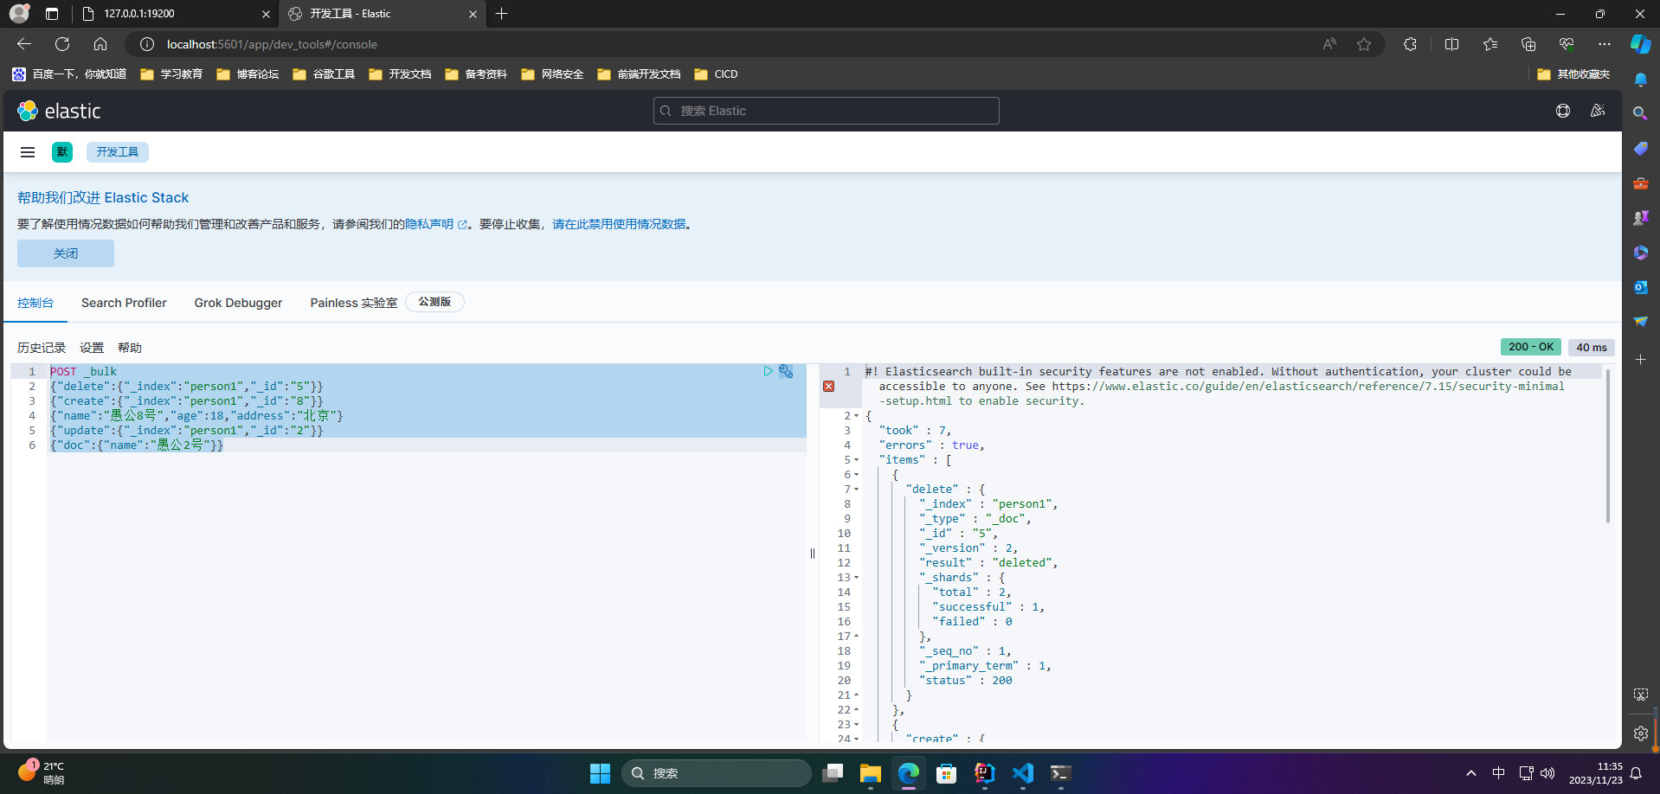The image size is (1660, 794).
Task: Click the 开发工具 breadcrumb
Action: [x=118, y=152]
